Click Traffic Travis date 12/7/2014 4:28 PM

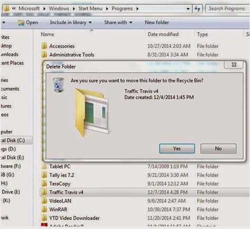(168, 192)
